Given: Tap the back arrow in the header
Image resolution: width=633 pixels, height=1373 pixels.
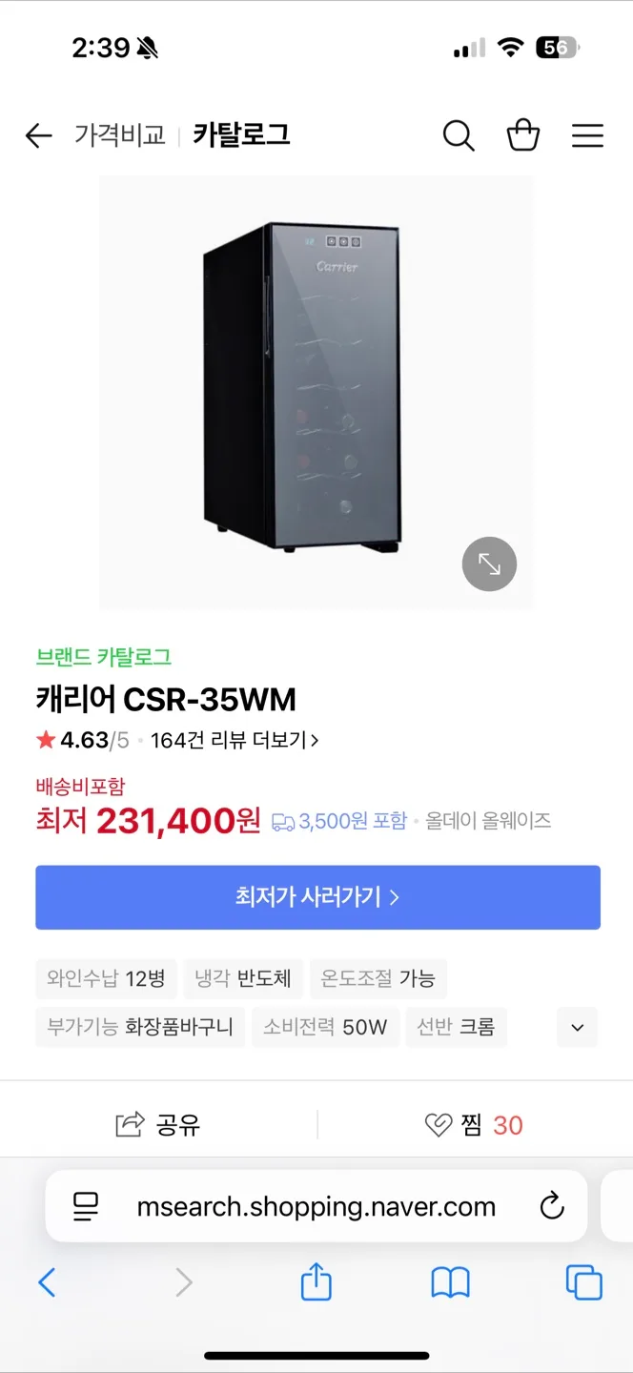Looking at the screenshot, I should click(x=38, y=136).
